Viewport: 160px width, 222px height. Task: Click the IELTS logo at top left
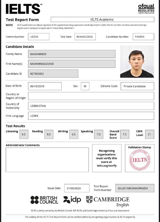click(24, 9)
